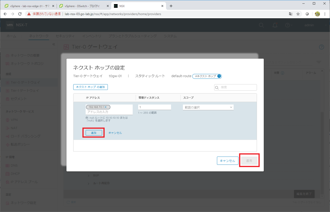Select DNS in sidebar
Viewport: 330px width, 212px height.
point(14,166)
